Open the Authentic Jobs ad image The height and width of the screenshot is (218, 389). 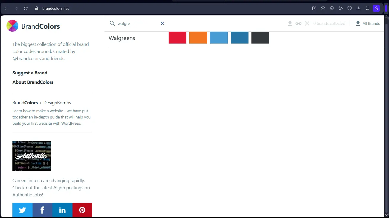(x=32, y=156)
